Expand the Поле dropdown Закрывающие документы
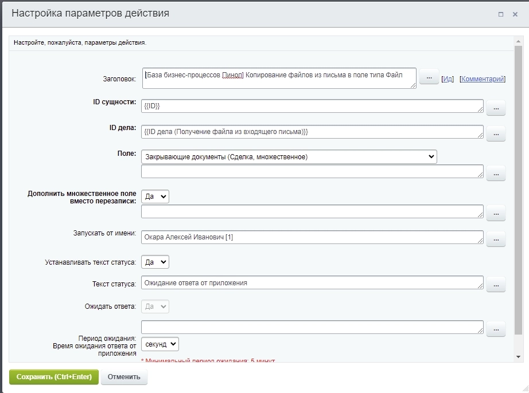 click(x=289, y=156)
